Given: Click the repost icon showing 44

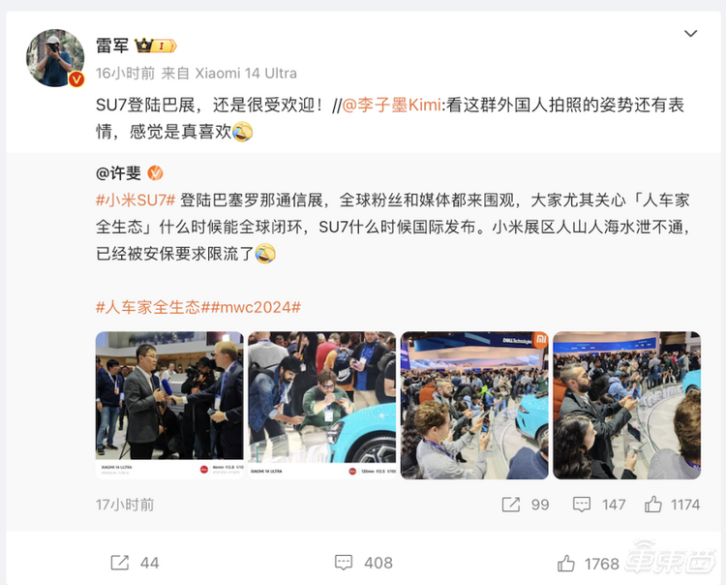Looking at the screenshot, I should [120, 563].
